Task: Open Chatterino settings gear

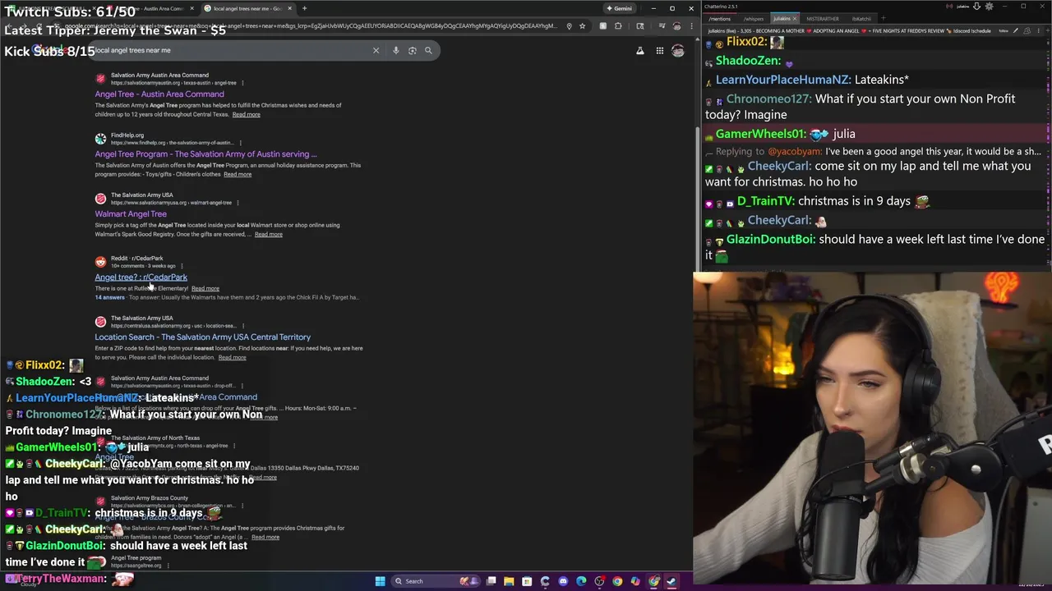Action: coord(989,6)
